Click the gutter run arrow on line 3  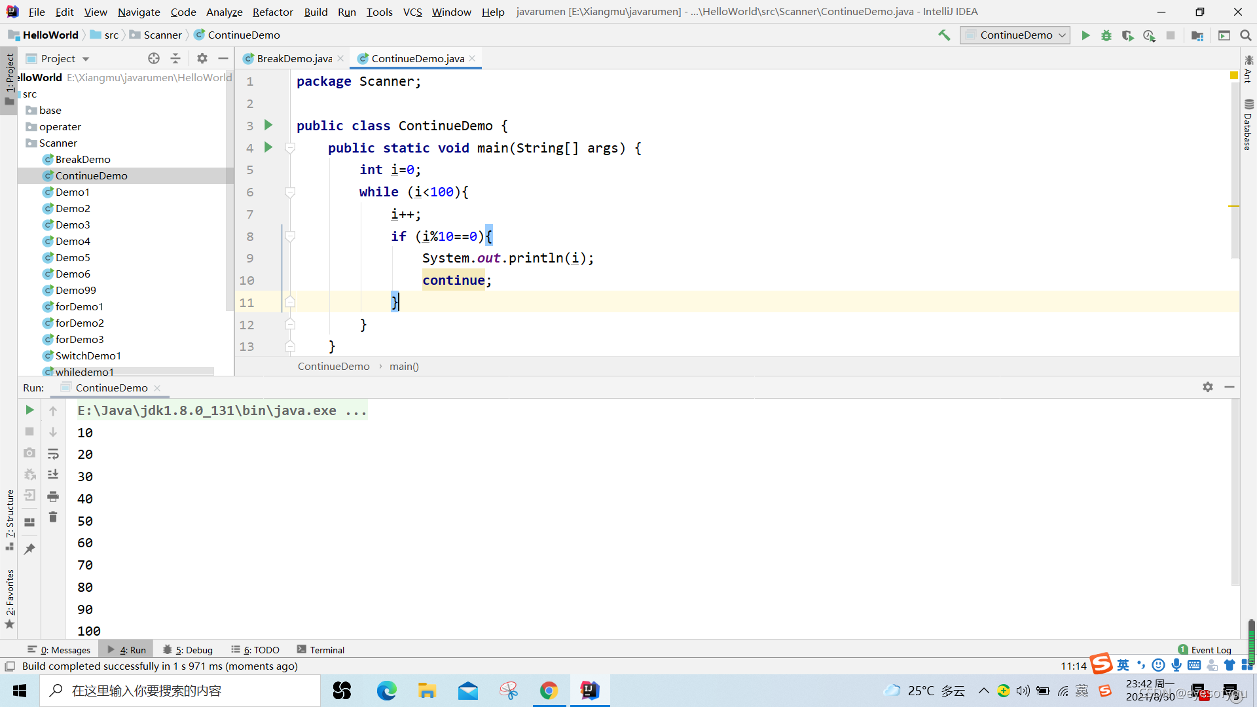tap(268, 125)
